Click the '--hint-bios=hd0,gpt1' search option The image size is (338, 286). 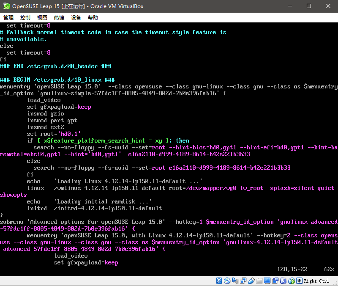(x=202, y=147)
